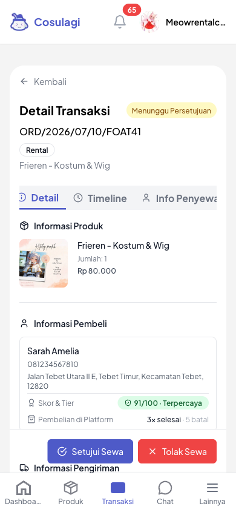Click the truck icon beside Informasi Pengiriman
The height and width of the screenshot is (512, 236).
coord(24,468)
